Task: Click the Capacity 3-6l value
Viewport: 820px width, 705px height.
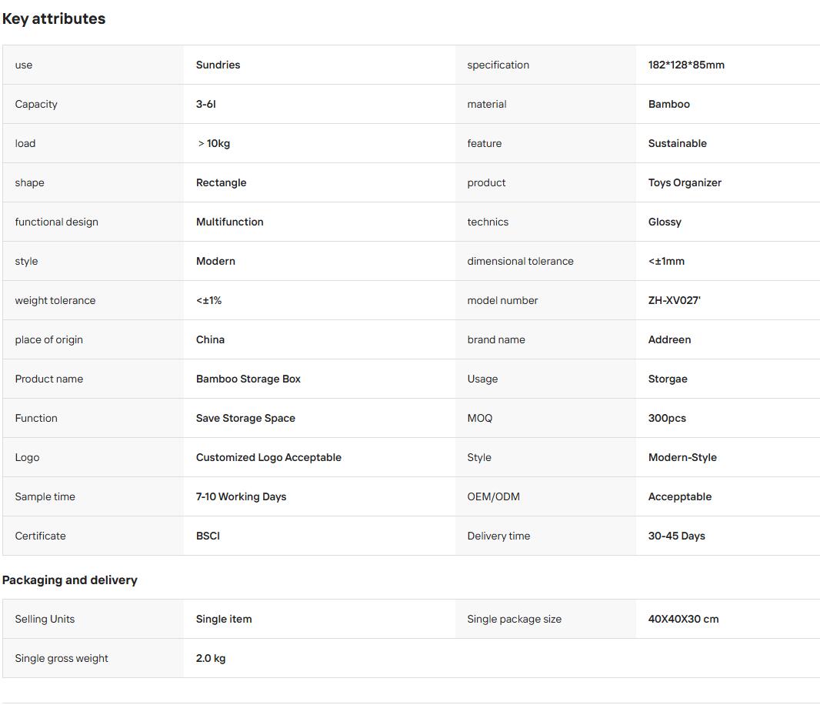Action: pyautogui.click(x=206, y=104)
